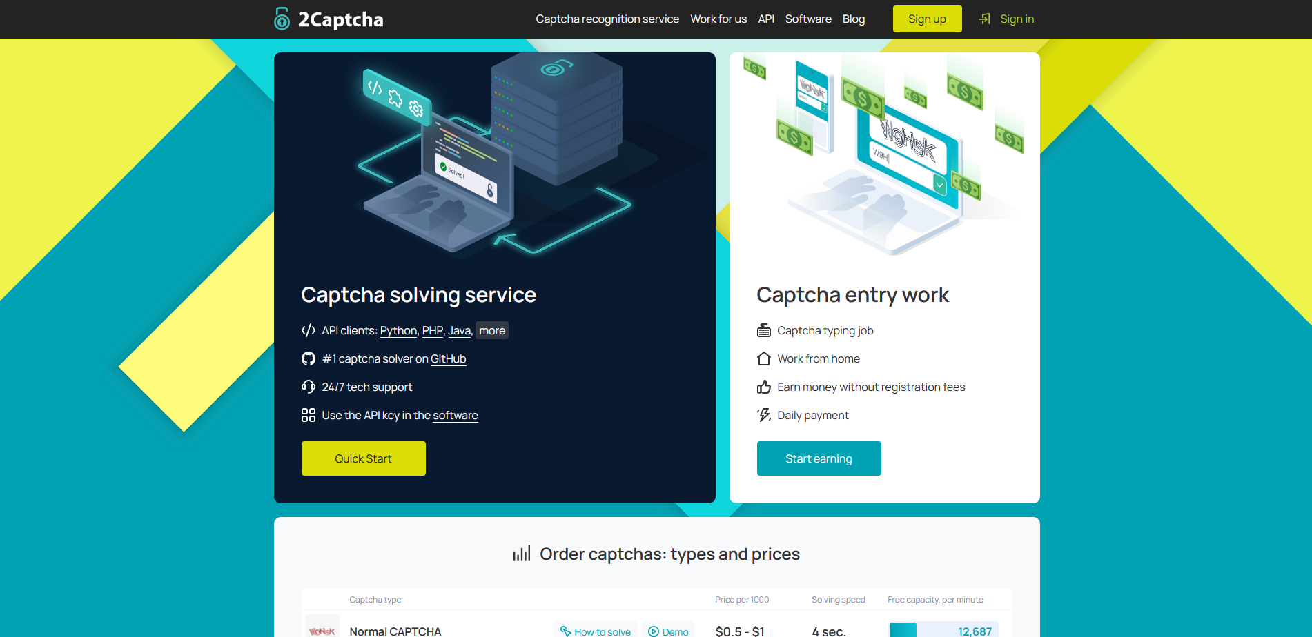The width and height of the screenshot is (1312, 637).
Task: Click the house icon next to Work from home
Action: point(763,358)
